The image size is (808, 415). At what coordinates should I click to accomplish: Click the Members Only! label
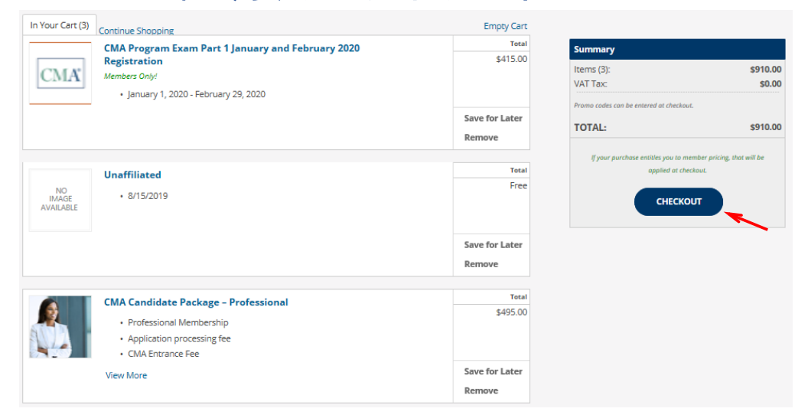pyautogui.click(x=130, y=77)
